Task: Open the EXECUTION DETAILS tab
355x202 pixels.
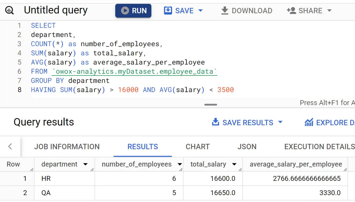Action: coord(319,147)
